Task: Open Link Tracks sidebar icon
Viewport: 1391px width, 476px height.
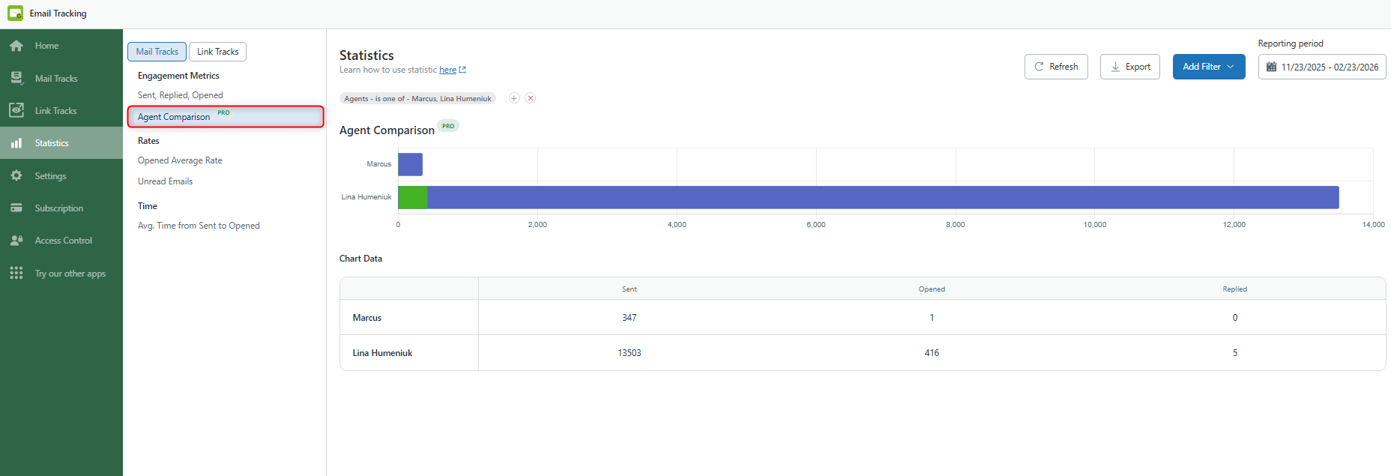Action: point(16,110)
